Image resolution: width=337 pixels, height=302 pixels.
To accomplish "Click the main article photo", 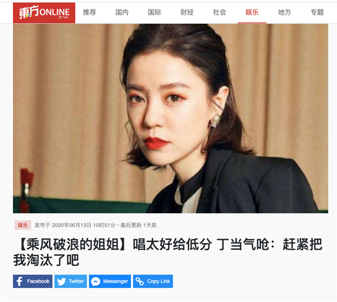I will click(x=170, y=118).
